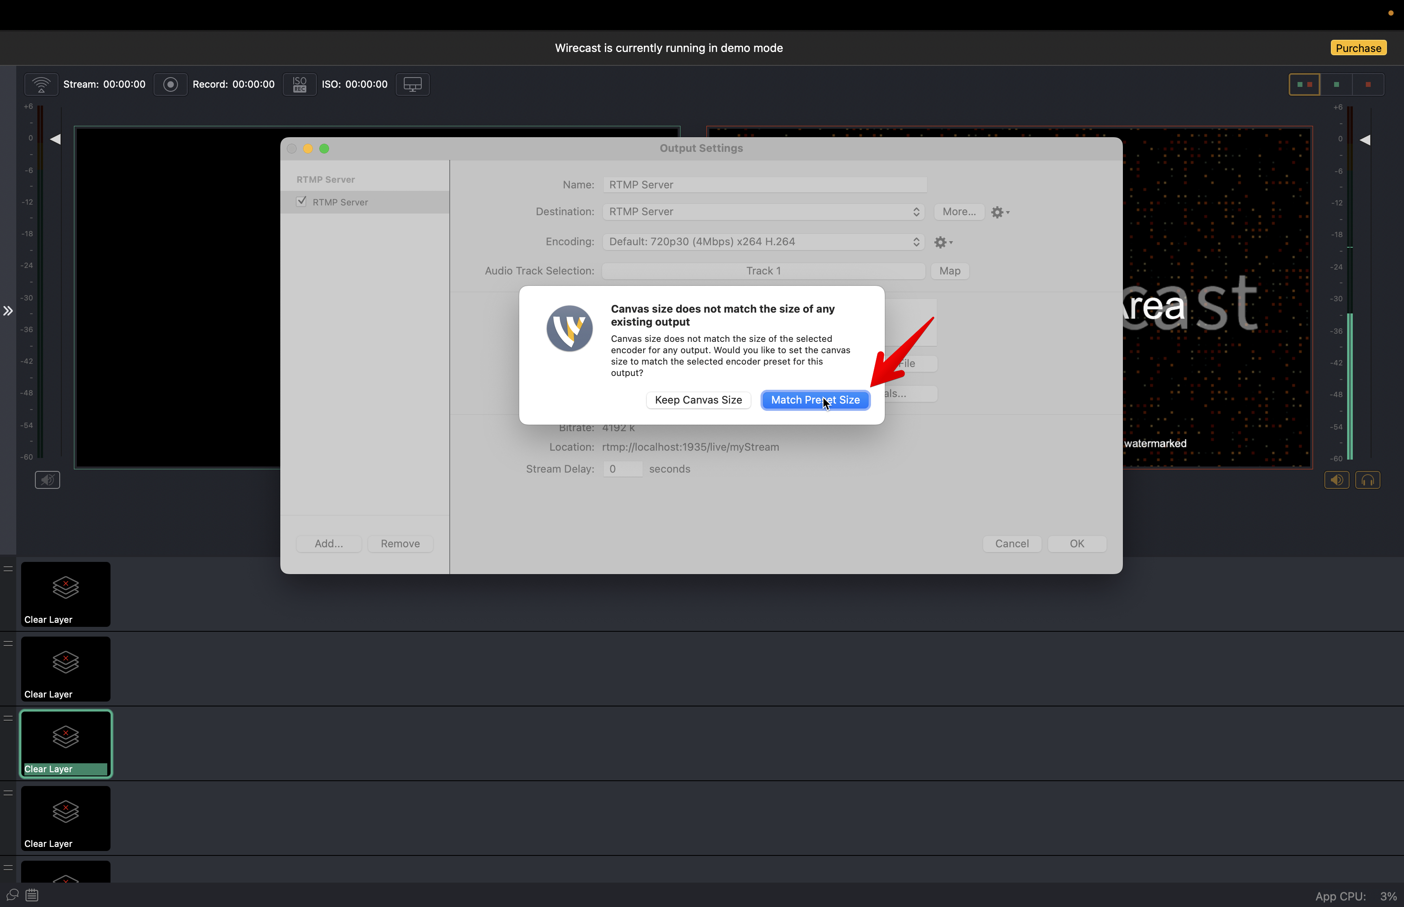The image size is (1404, 907).
Task: Toggle the live output speaker icon
Action: point(1337,480)
